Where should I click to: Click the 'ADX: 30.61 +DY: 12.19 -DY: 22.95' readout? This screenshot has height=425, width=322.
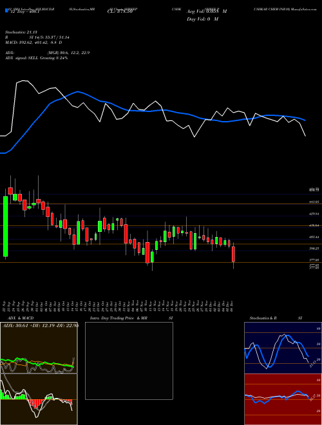41,326
